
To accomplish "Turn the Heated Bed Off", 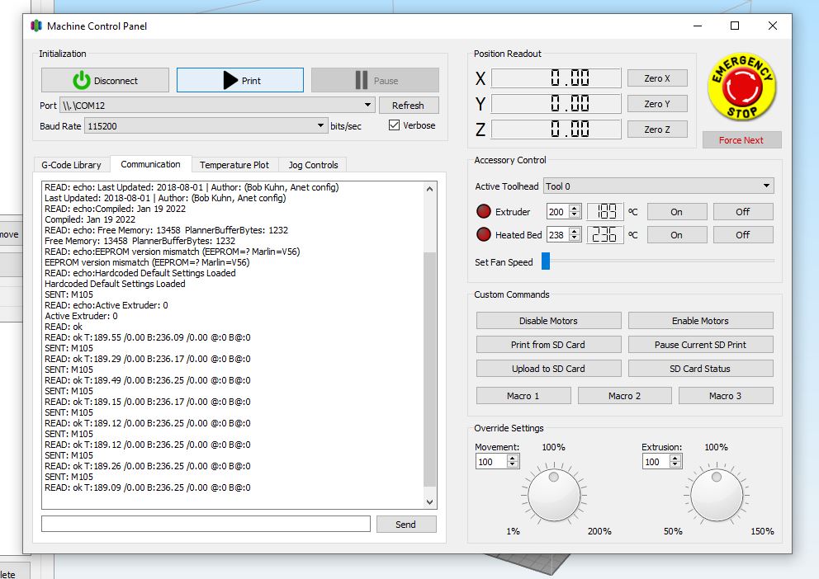I will click(742, 235).
